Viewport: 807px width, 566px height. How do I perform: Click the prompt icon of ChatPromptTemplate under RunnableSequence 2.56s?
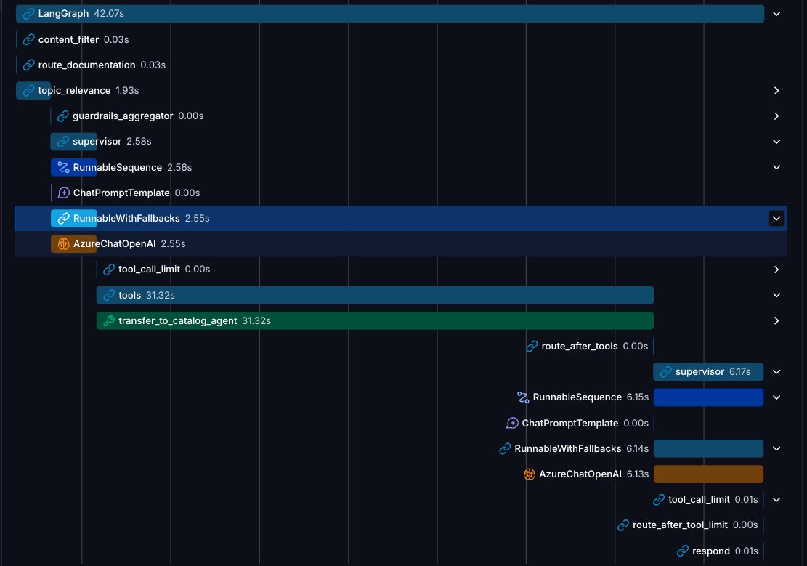[x=63, y=193]
